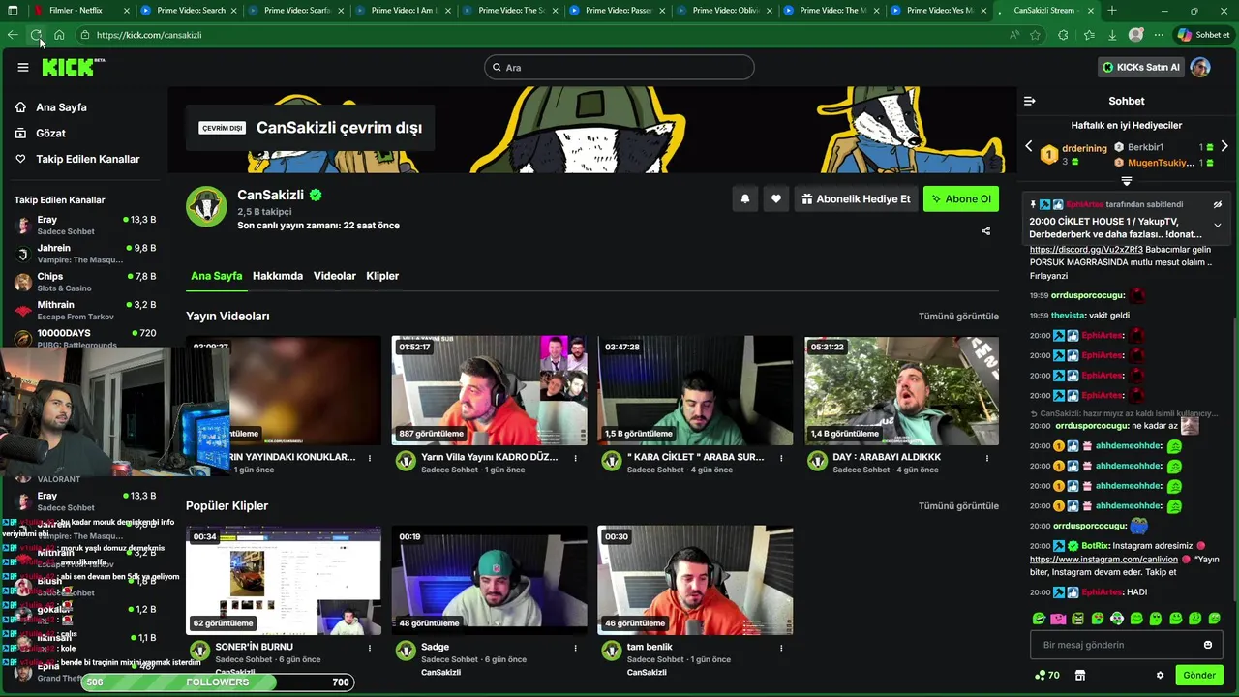
Task: Open the 05:31:22 video thumbnail
Action: click(901, 391)
